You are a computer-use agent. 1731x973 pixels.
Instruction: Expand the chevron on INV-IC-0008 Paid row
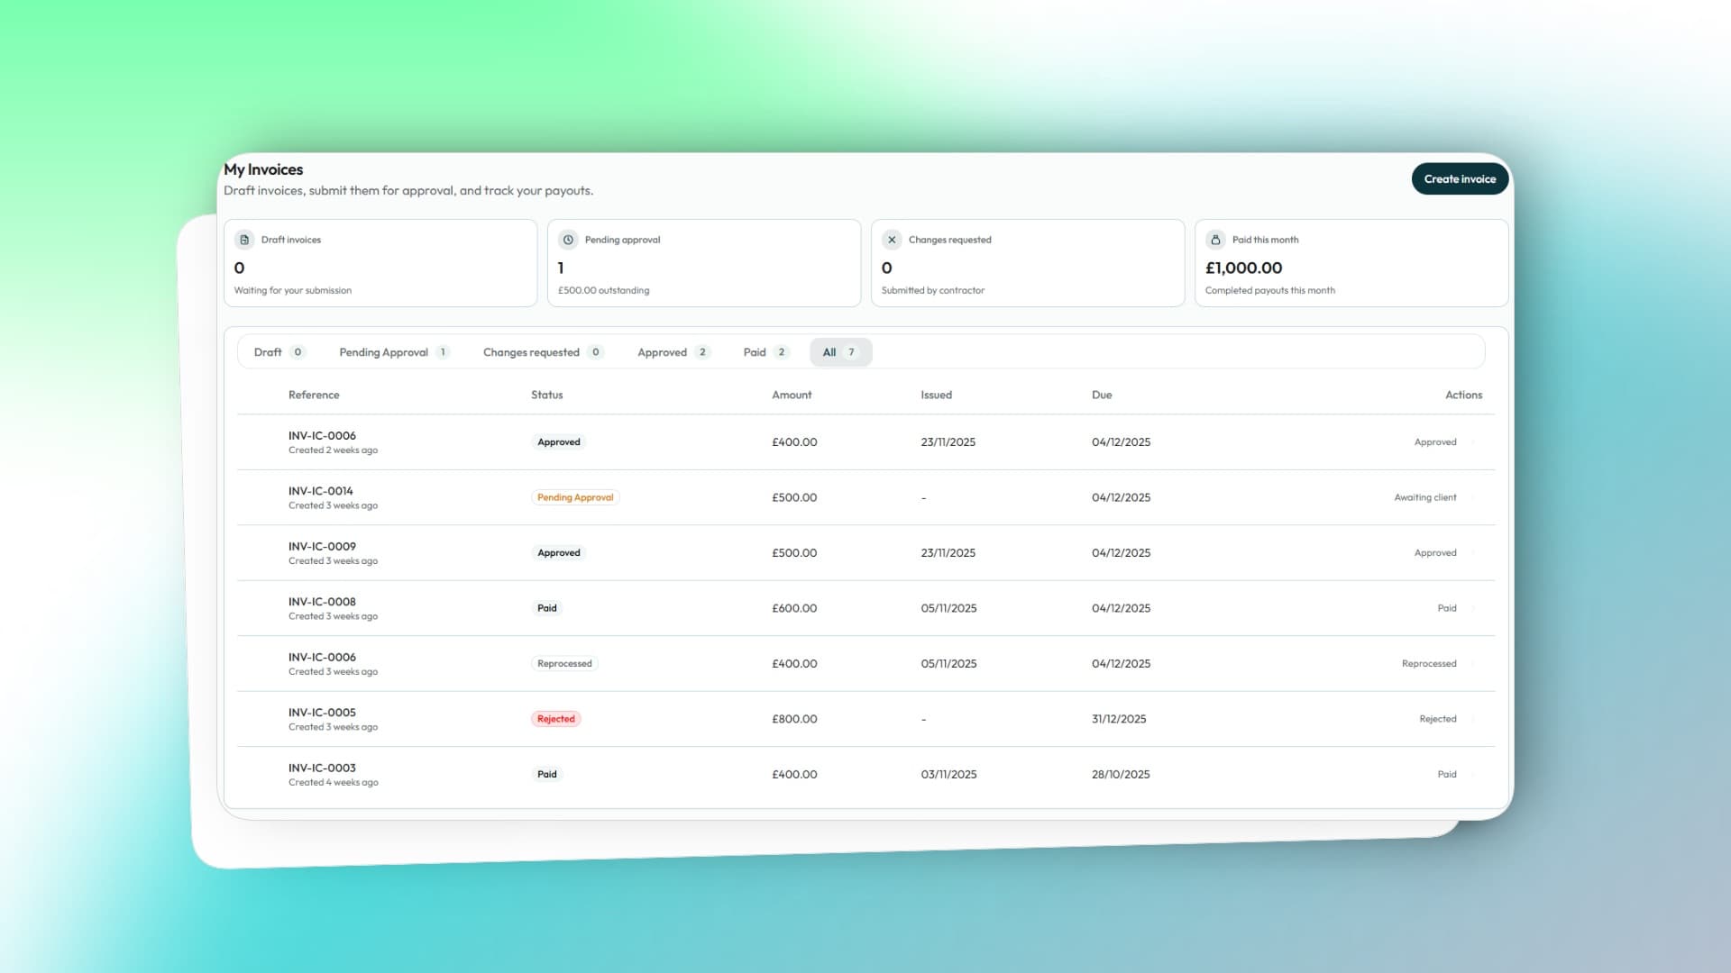(1473, 607)
